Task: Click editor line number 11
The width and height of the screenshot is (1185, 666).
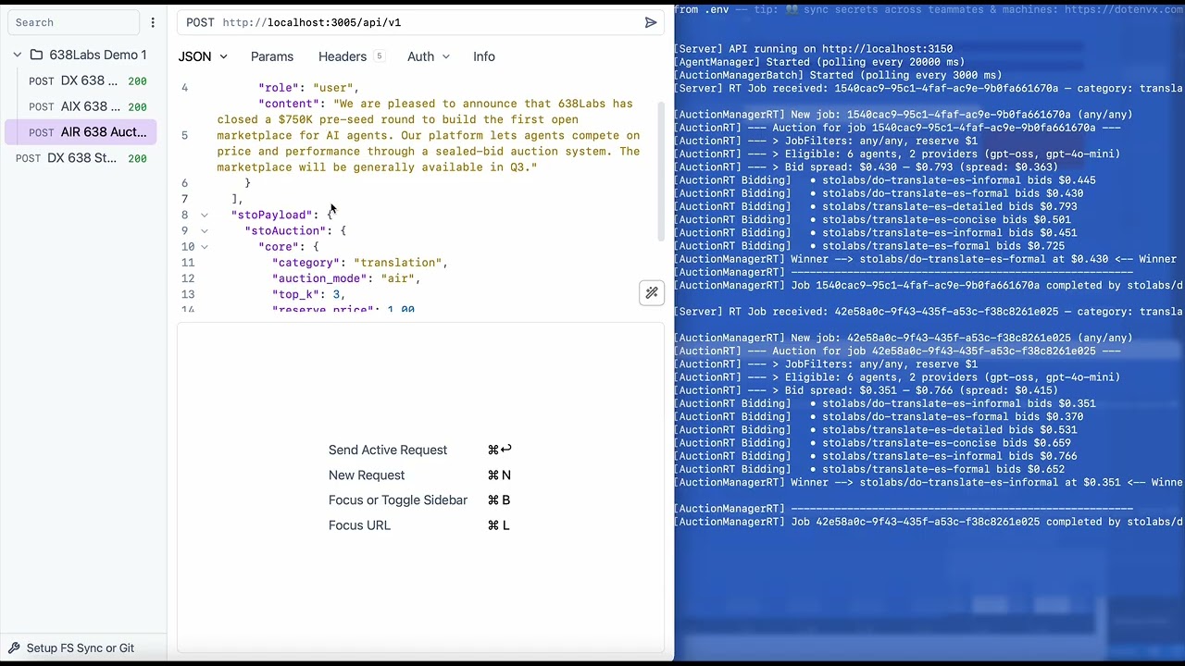Action: (188, 263)
